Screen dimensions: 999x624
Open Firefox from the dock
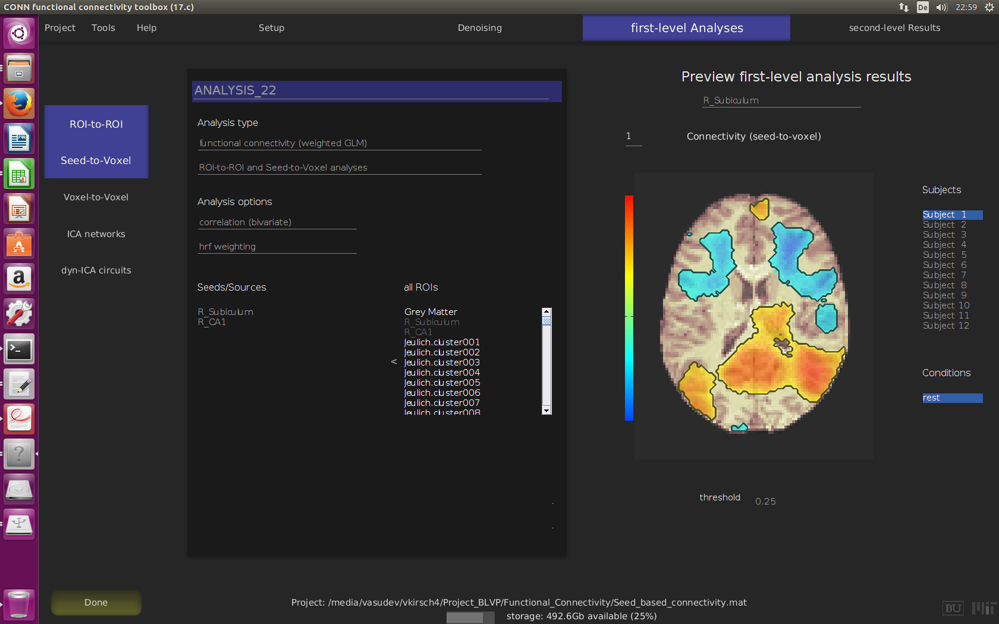point(19,103)
